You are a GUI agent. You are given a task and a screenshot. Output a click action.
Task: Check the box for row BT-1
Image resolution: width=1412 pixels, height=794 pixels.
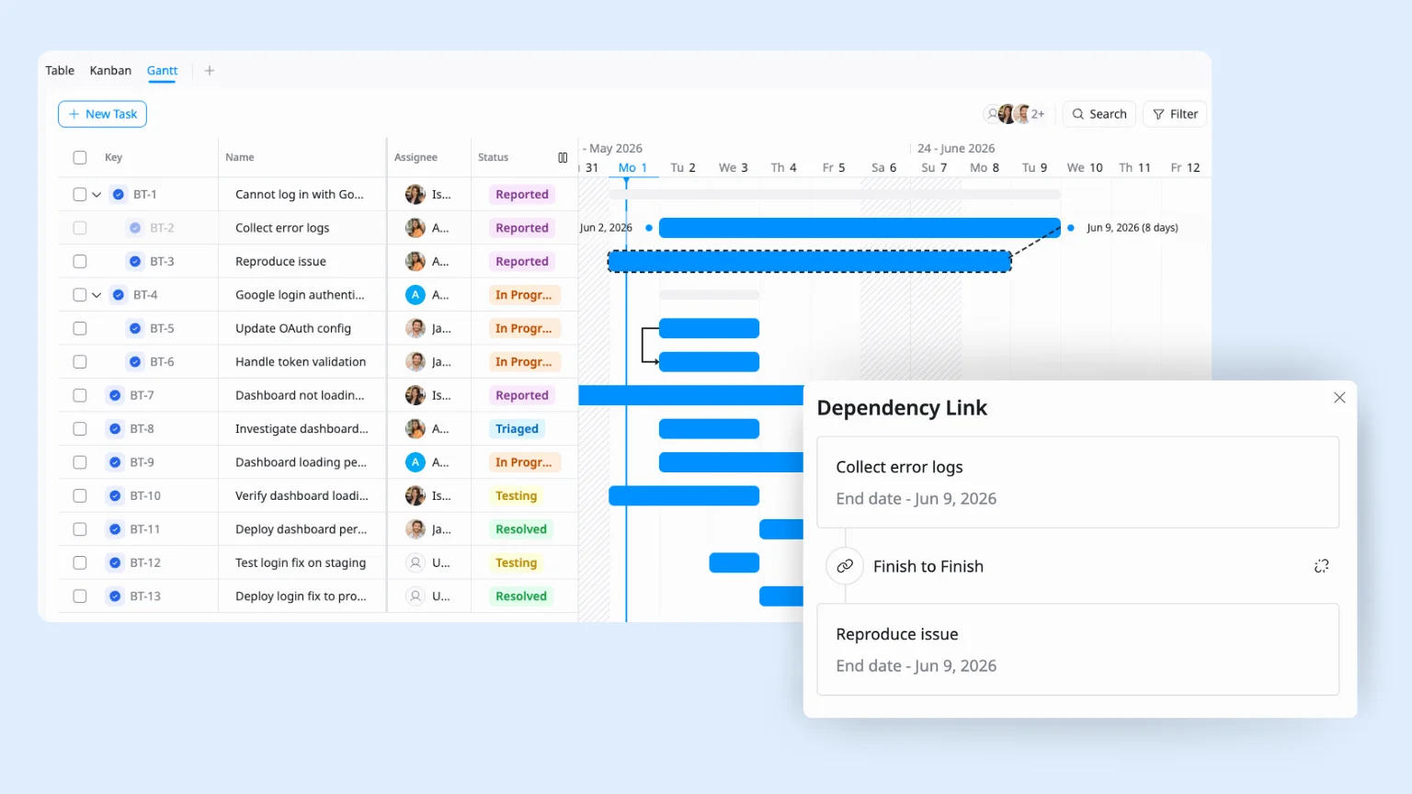[80, 195]
